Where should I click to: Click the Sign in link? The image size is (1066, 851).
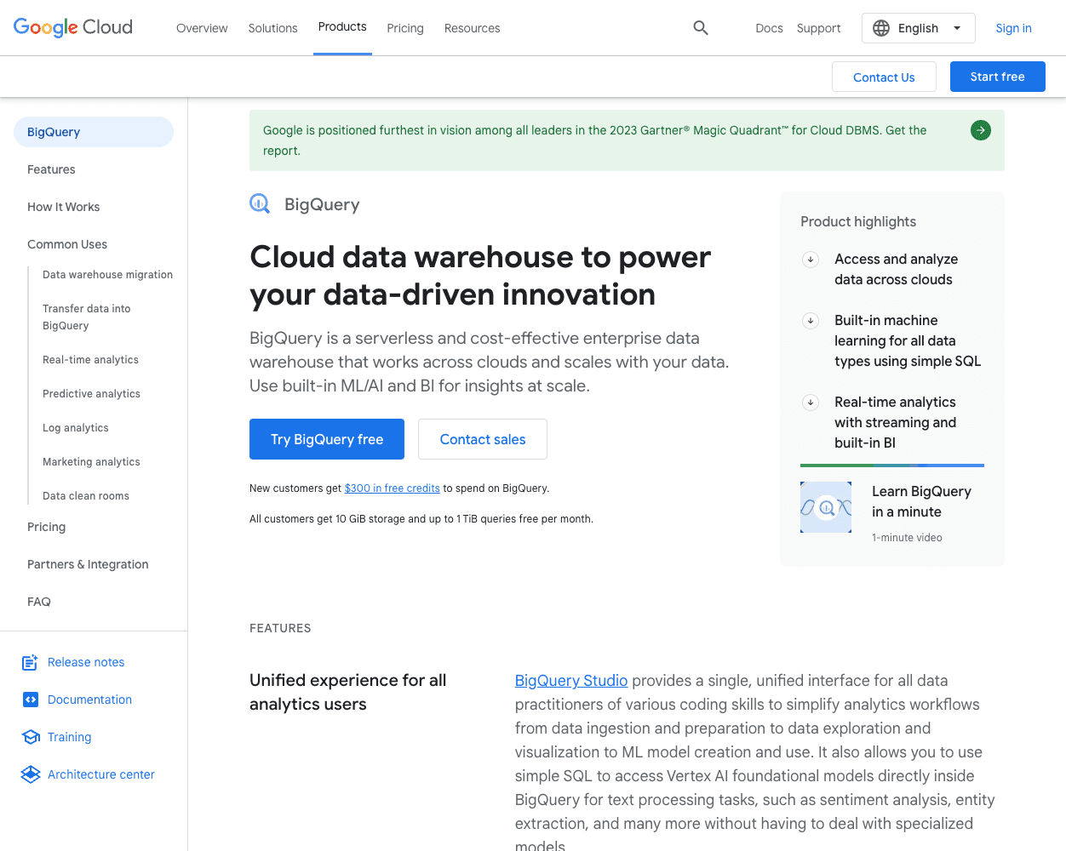click(1013, 28)
